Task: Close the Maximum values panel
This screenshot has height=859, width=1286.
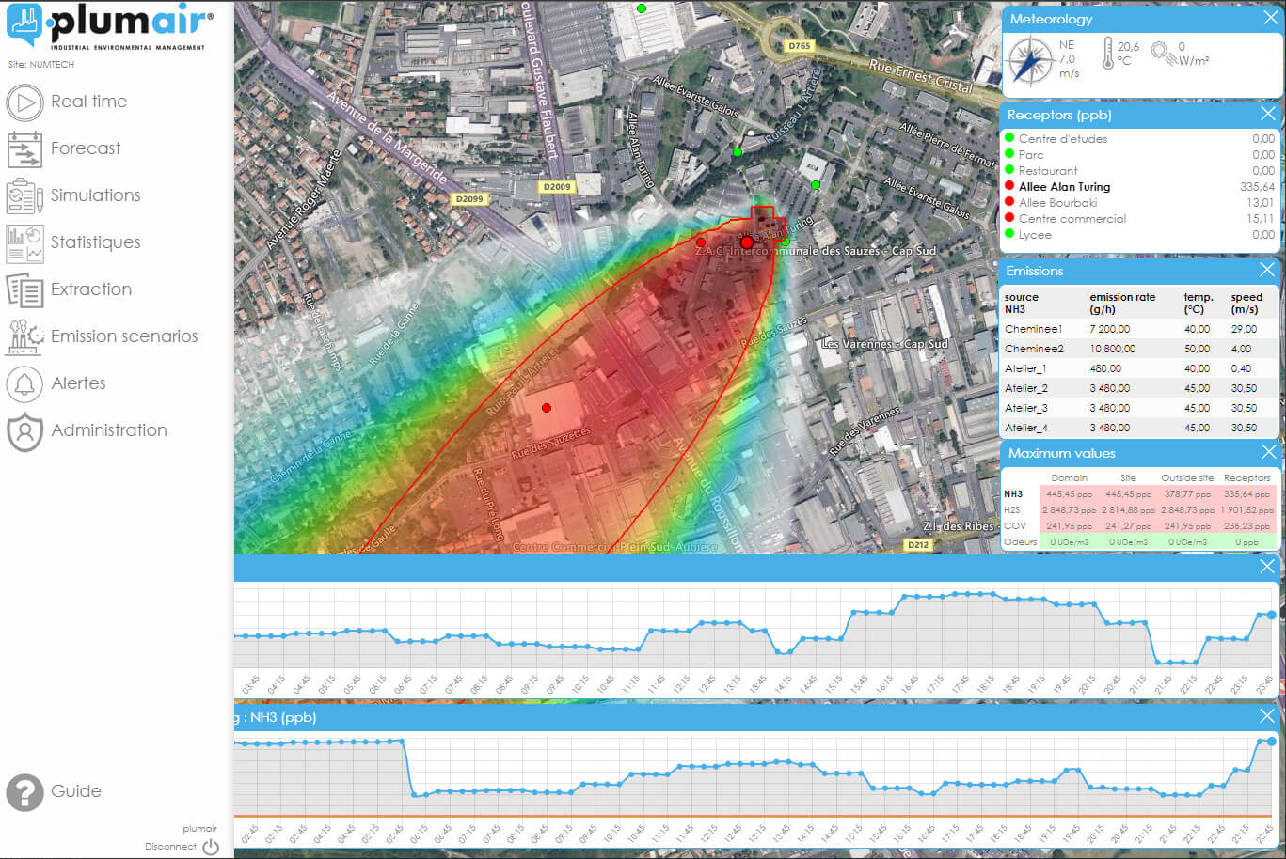Action: [x=1268, y=452]
